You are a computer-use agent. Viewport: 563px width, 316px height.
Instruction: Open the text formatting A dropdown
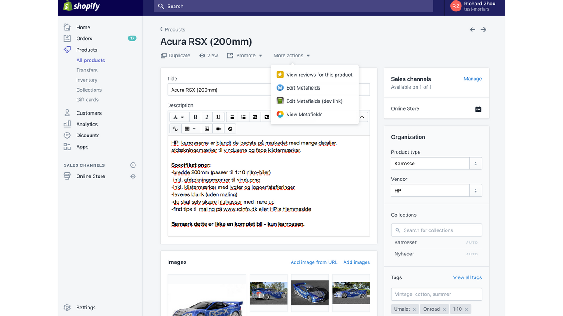tap(179, 117)
